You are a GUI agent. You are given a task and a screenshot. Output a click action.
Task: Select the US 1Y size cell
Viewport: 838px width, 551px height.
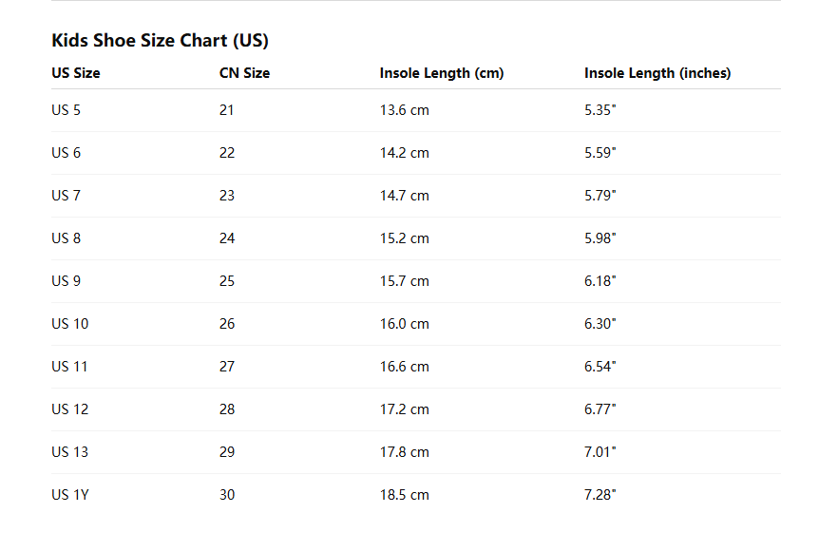point(69,495)
